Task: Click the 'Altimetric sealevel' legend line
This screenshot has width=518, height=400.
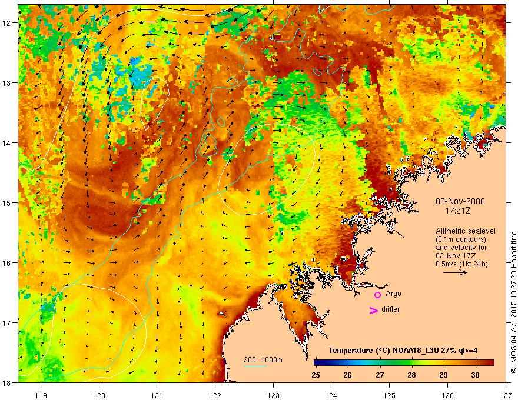Action: point(466,231)
